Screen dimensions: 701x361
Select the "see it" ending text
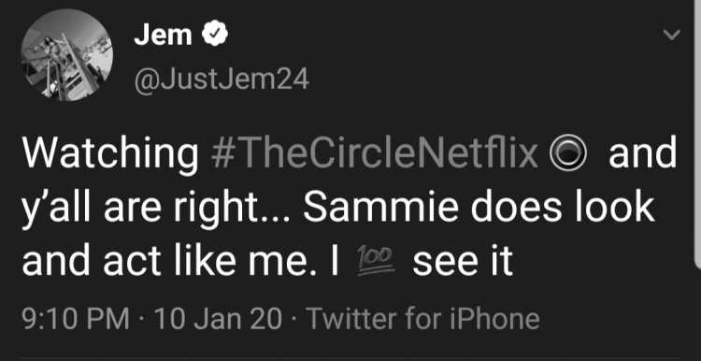coord(463,262)
